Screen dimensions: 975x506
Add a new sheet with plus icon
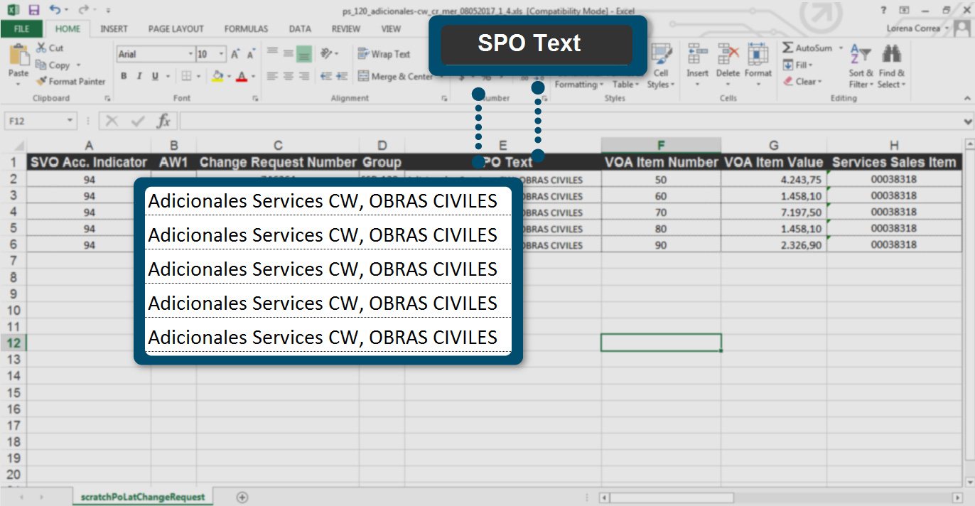242,497
